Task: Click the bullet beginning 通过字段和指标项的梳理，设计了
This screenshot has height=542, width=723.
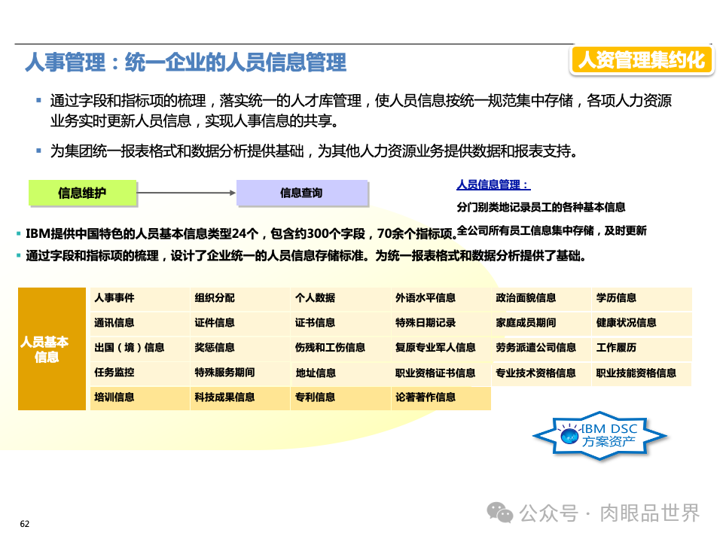Action: pos(306,256)
